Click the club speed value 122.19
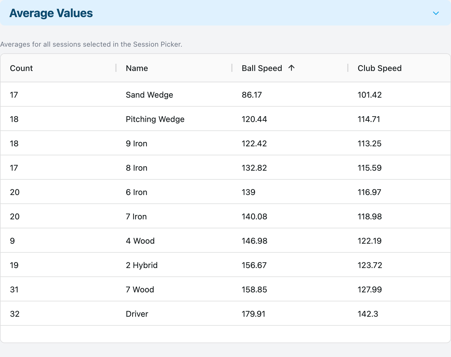The width and height of the screenshot is (451, 357). 370,241
